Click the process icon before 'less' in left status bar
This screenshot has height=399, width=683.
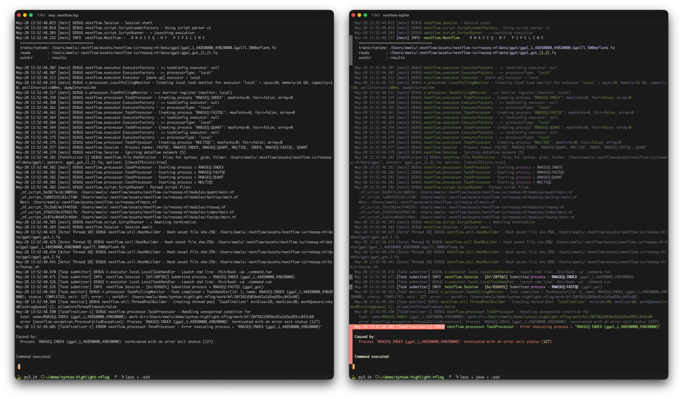tap(123, 377)
